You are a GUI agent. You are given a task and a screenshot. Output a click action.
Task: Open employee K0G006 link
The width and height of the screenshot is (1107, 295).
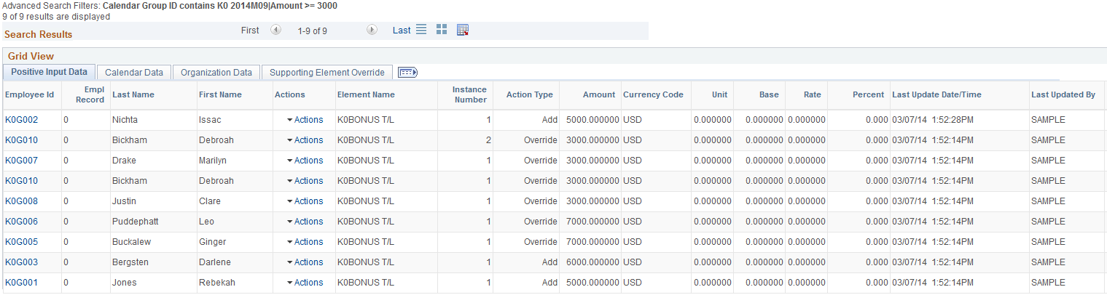point(21,222)
